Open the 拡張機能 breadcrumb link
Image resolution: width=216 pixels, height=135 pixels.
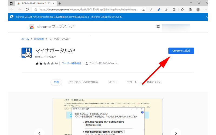[x=39, y=39]
